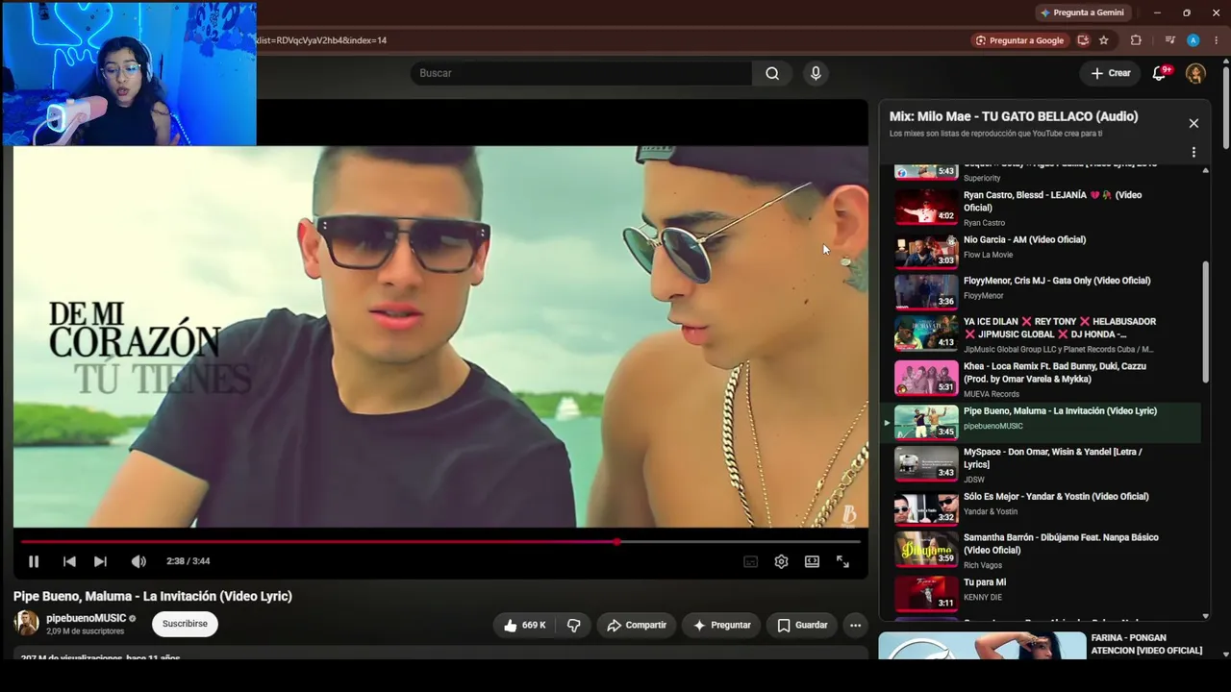Pause the playing video

tap(34, 561)
